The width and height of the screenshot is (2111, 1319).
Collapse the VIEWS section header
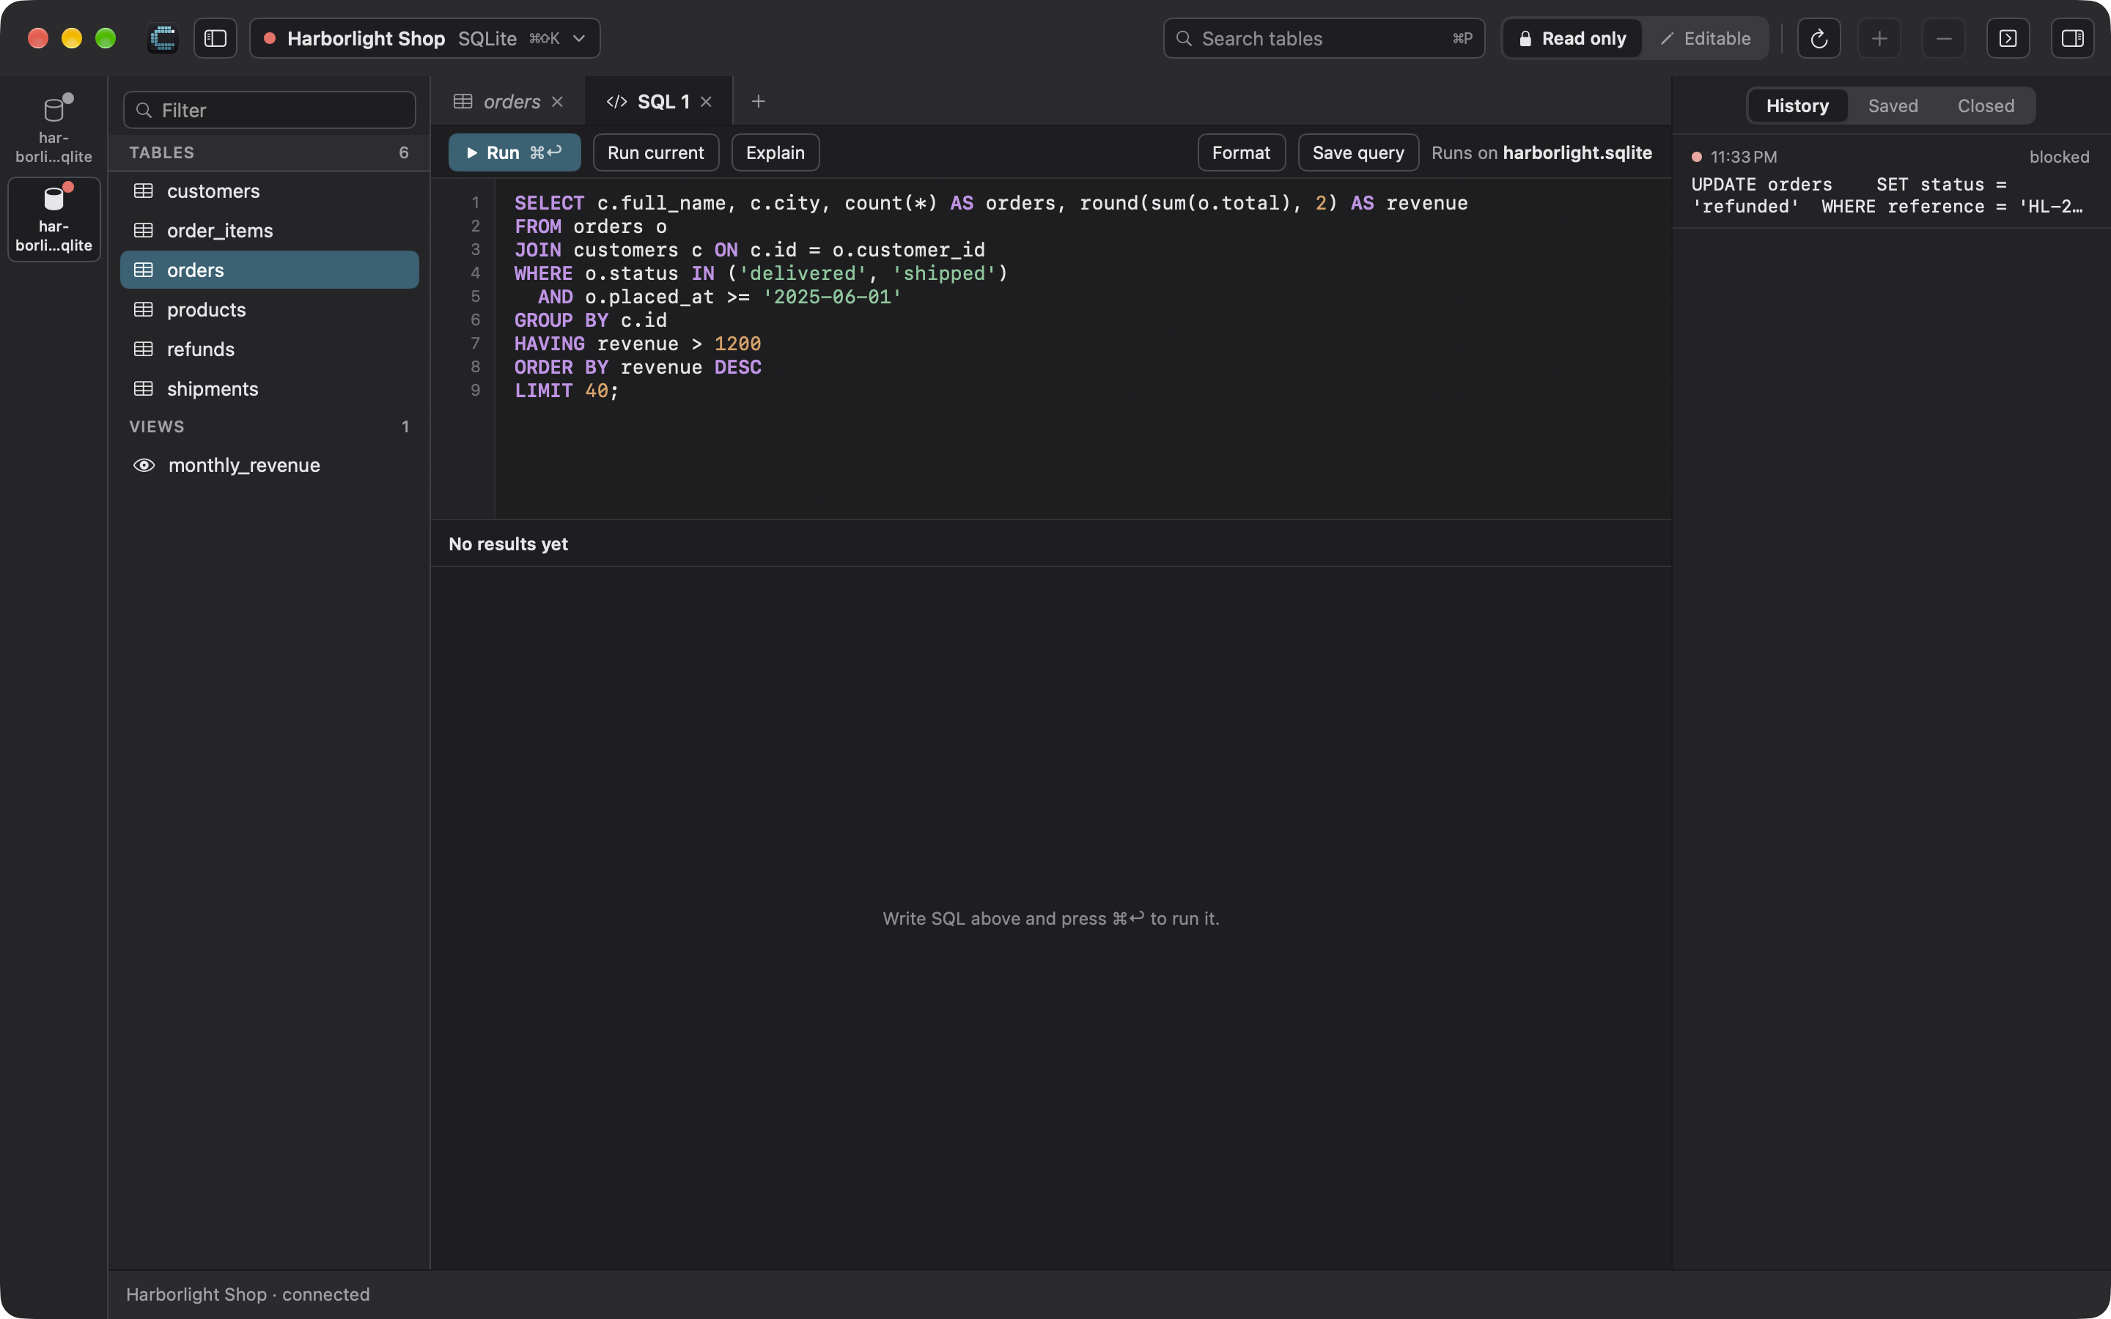point(270,426)
